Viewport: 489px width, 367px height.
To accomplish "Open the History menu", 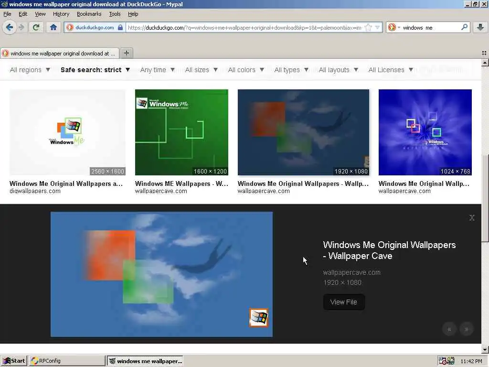I will pos(61,14).
